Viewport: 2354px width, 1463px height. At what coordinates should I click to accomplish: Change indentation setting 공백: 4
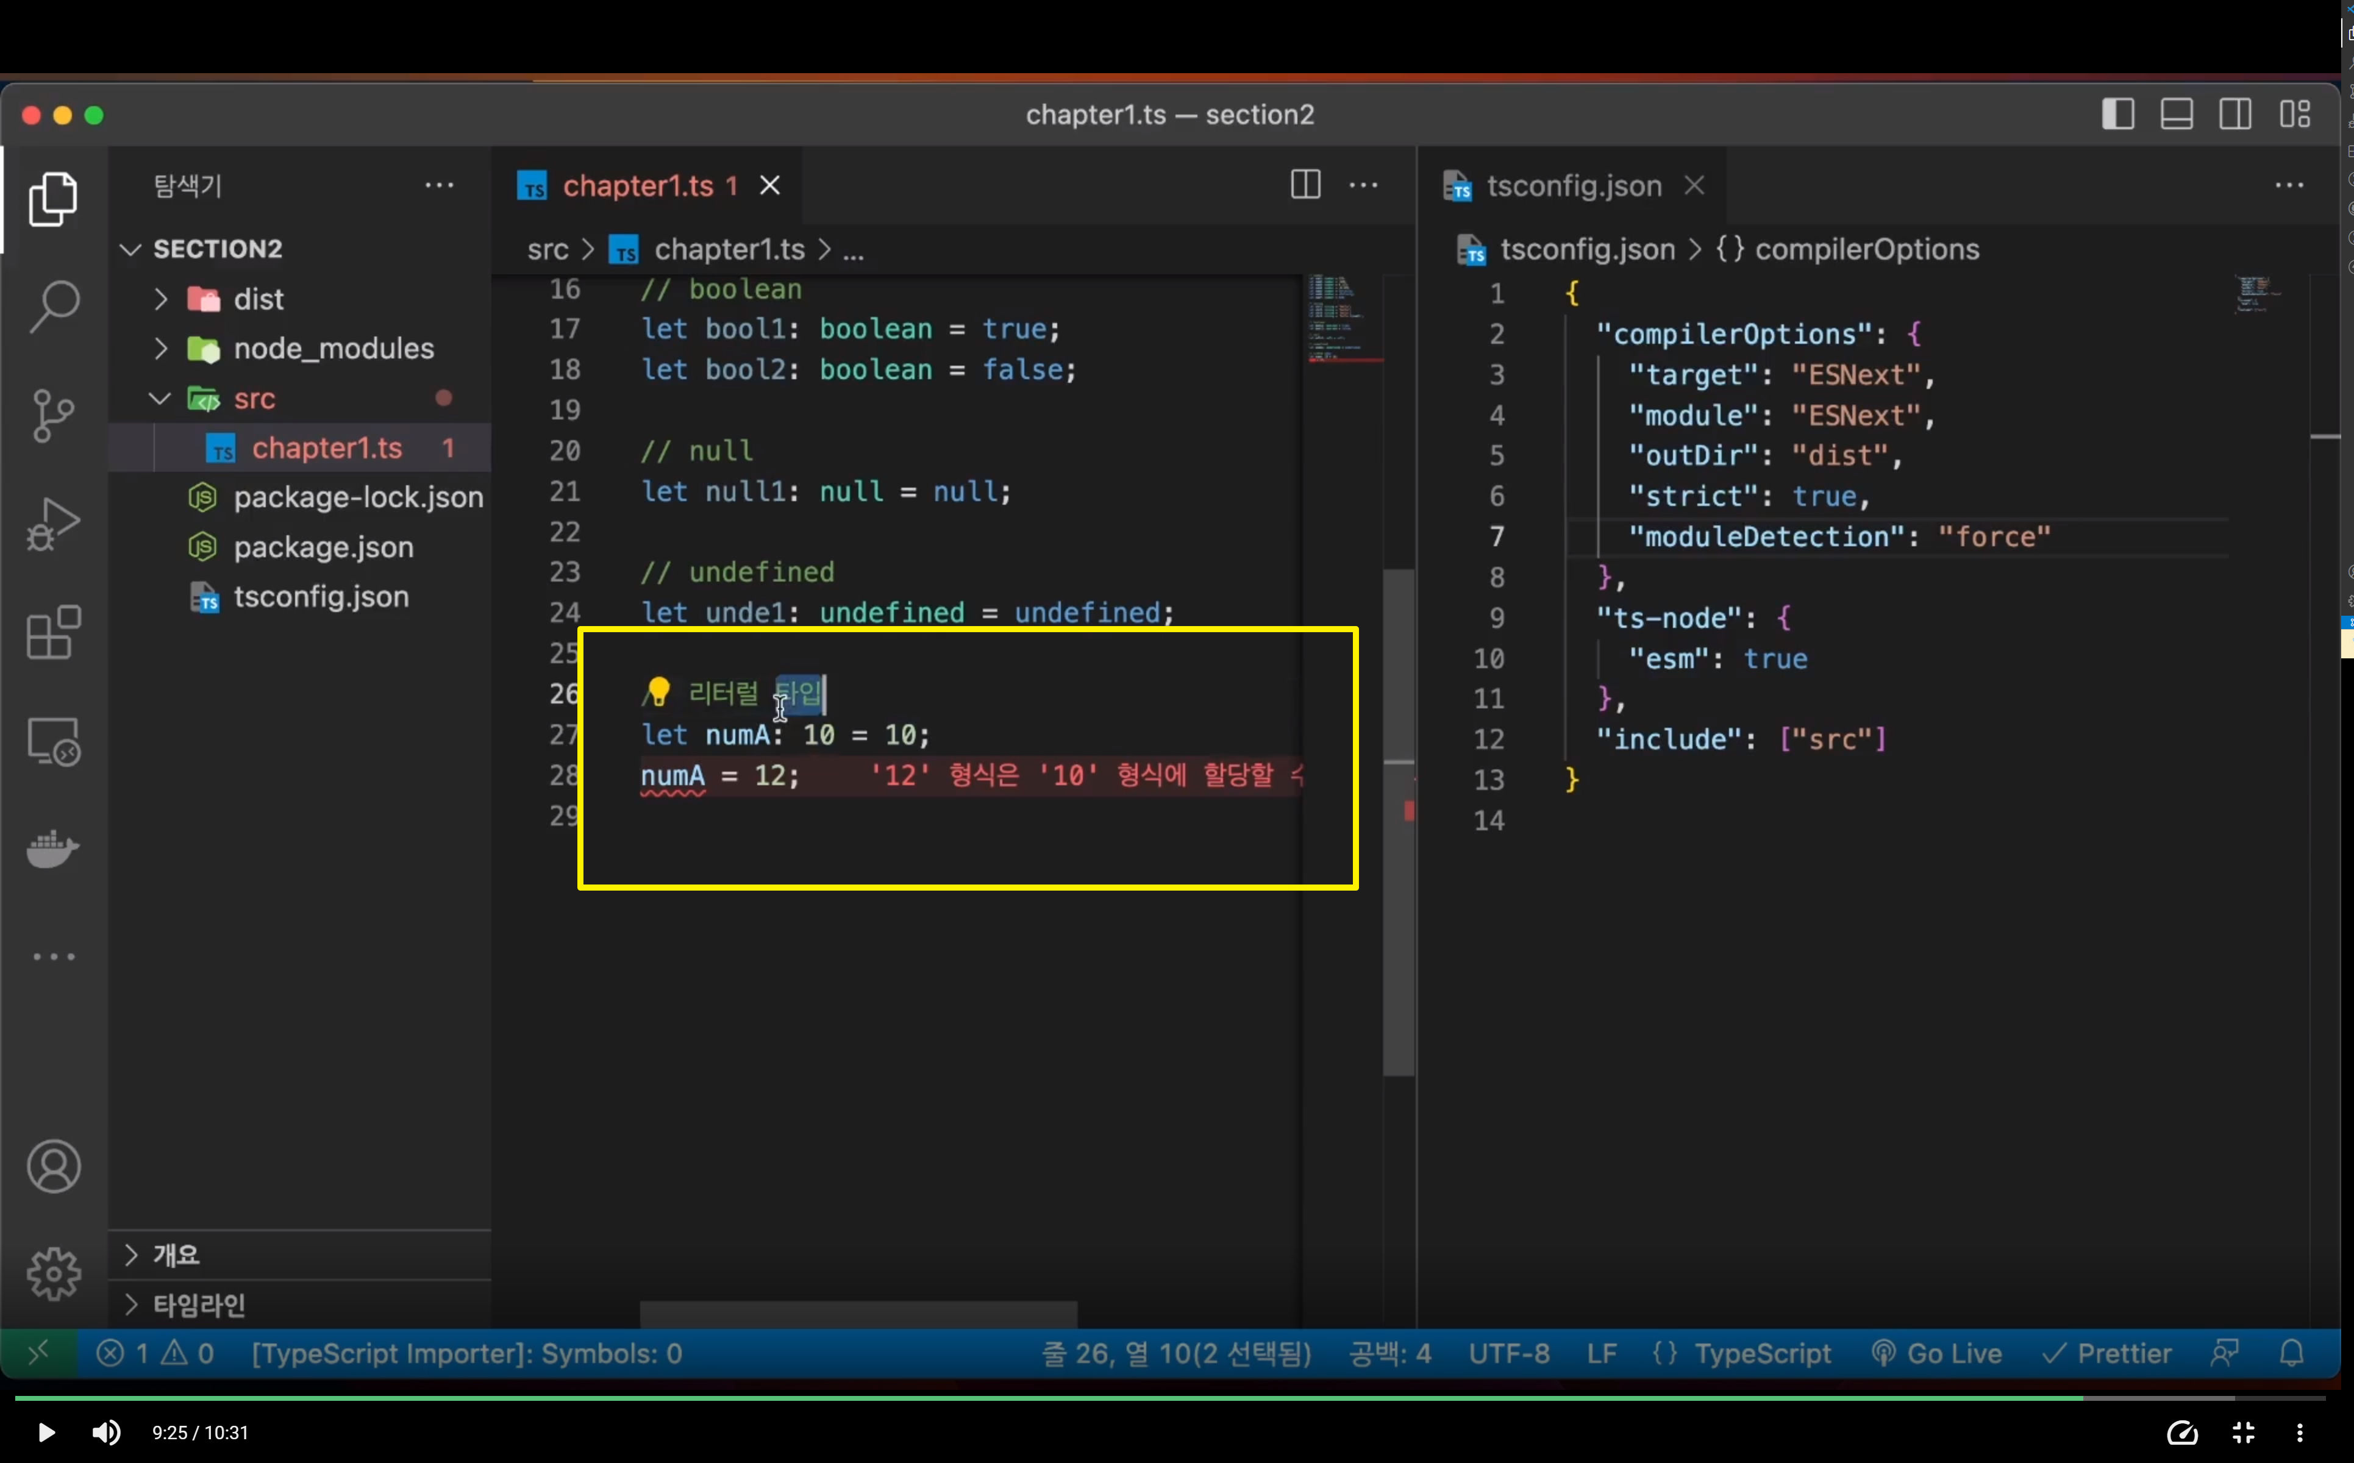point(1390,1353)
